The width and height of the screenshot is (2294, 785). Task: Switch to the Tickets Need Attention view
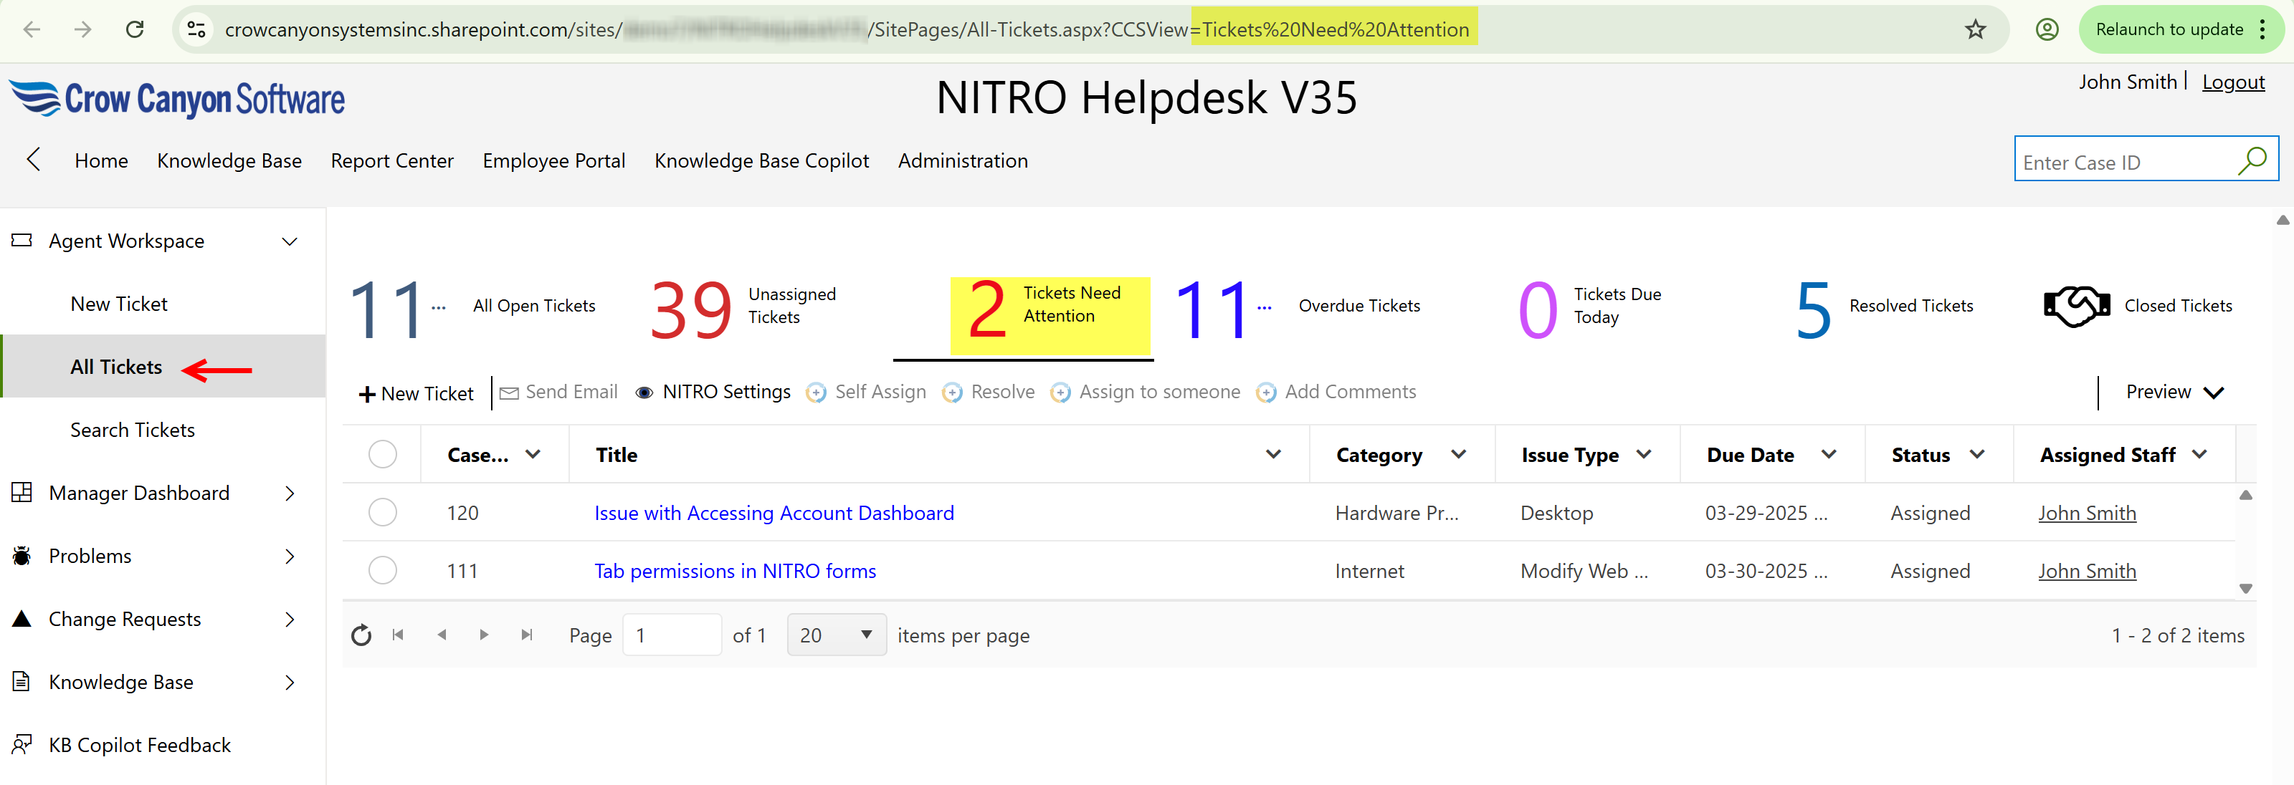click(1049, 314)
